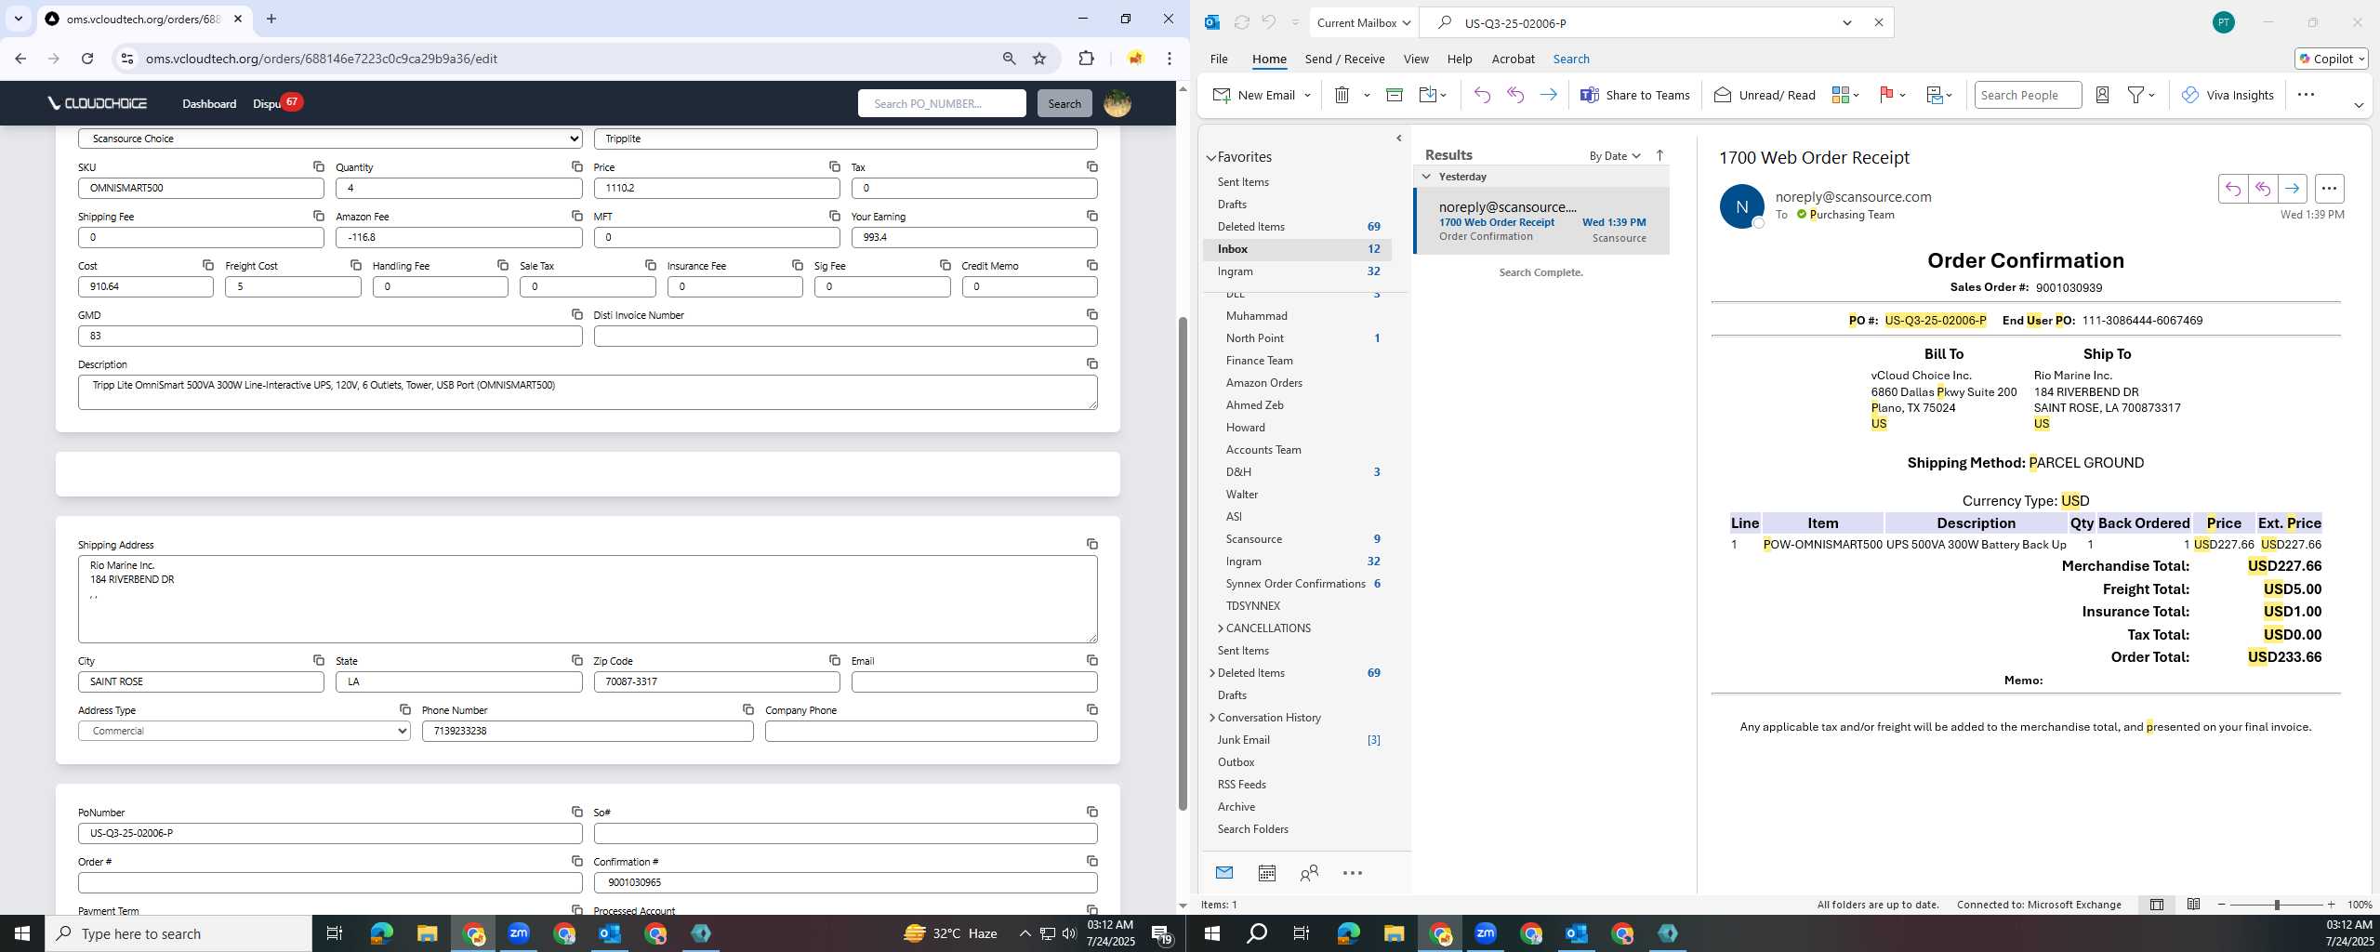Screen dimensions: 2380x952
Task: Expand the New Email dropdown arrow
Action: pos(1307,95)
